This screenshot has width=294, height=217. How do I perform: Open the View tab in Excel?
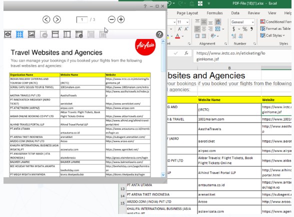[272, 13]
